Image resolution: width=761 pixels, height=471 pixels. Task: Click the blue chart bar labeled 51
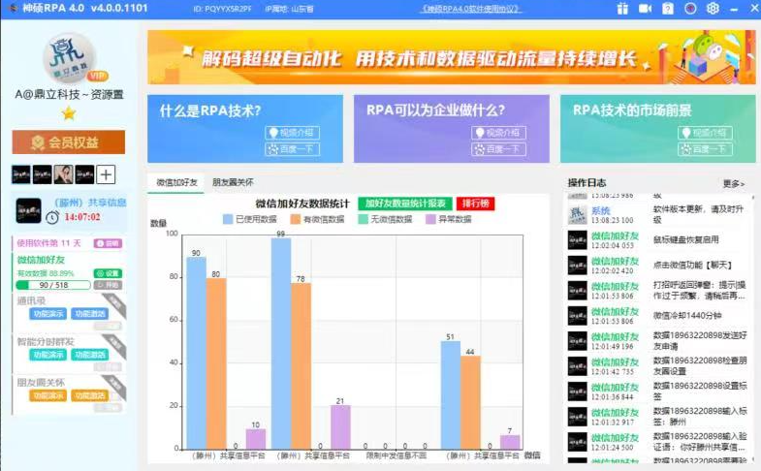451,394
